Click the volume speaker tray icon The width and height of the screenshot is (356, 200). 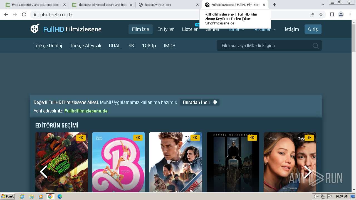(x=316, y=196)
